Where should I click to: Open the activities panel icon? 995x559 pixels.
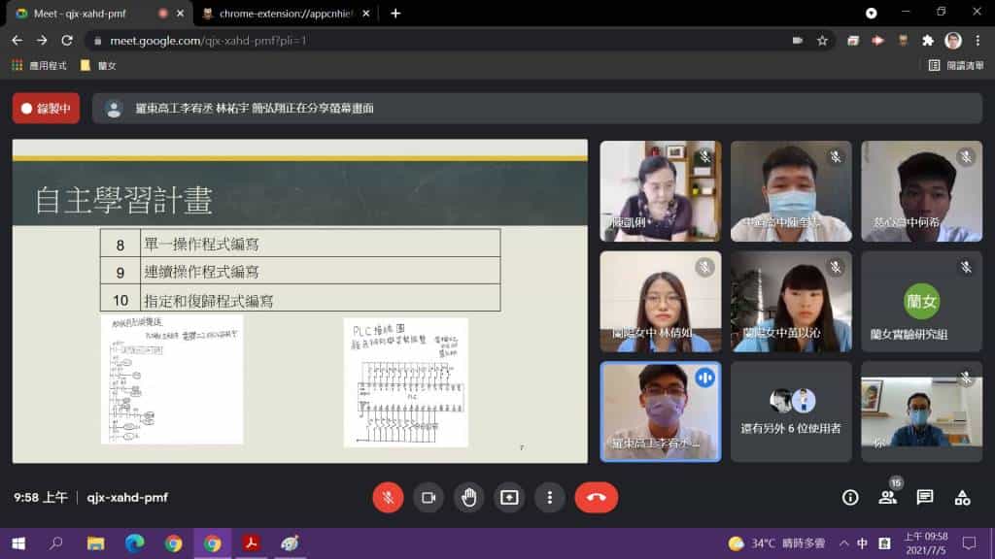962,498
